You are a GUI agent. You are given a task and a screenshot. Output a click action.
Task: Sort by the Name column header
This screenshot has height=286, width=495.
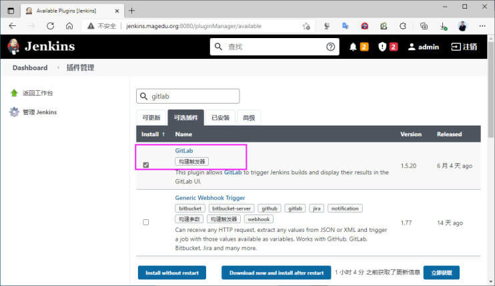[x=183, y=134]
